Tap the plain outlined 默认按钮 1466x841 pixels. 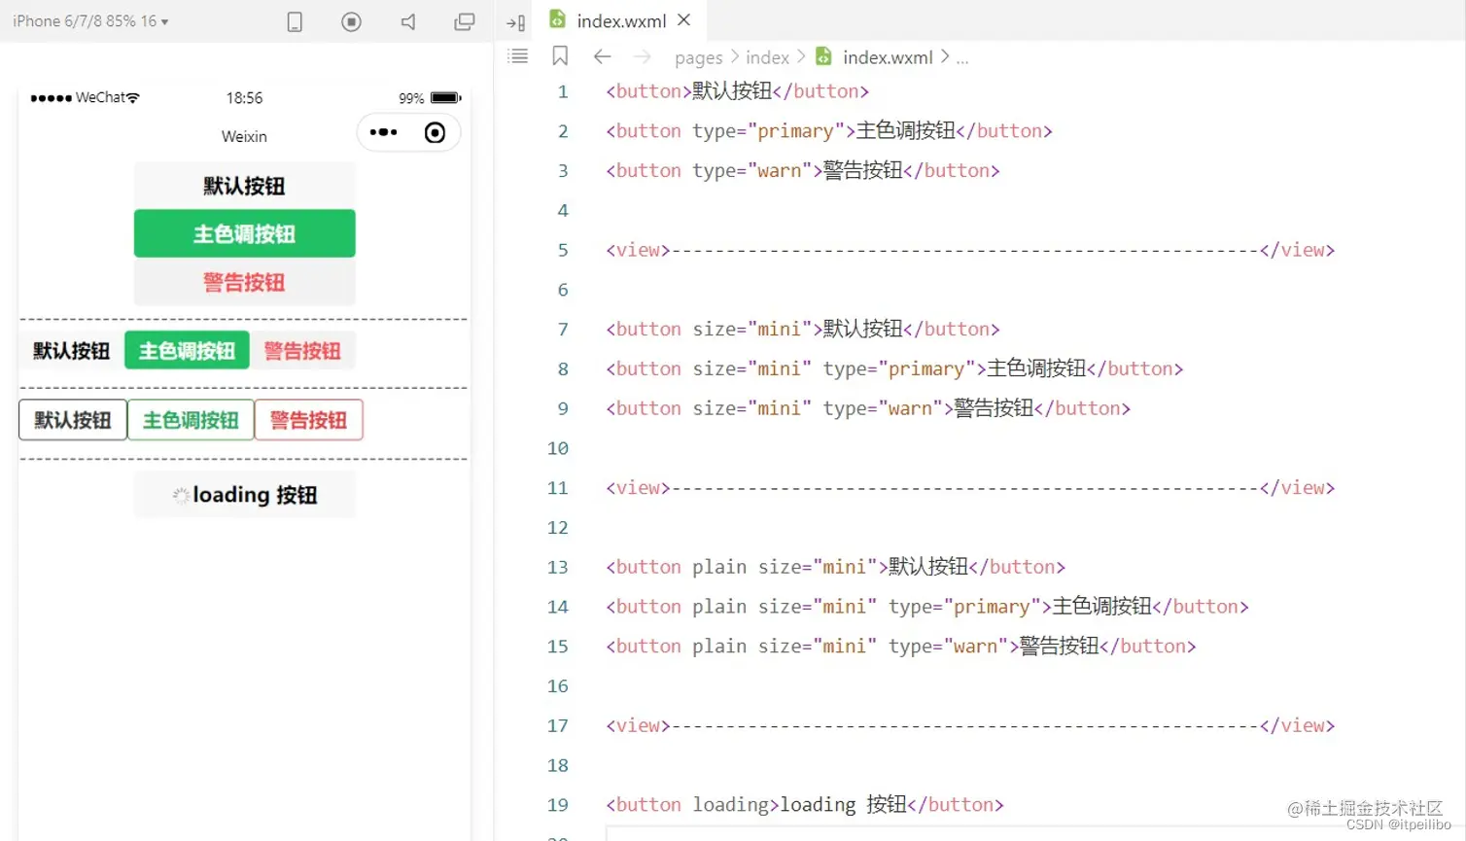coord(73,420)
